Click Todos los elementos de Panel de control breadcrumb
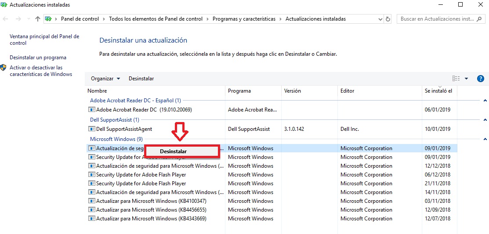Viewport: 489px width, 234px height. pyautogui.click(x=156, y=19)
